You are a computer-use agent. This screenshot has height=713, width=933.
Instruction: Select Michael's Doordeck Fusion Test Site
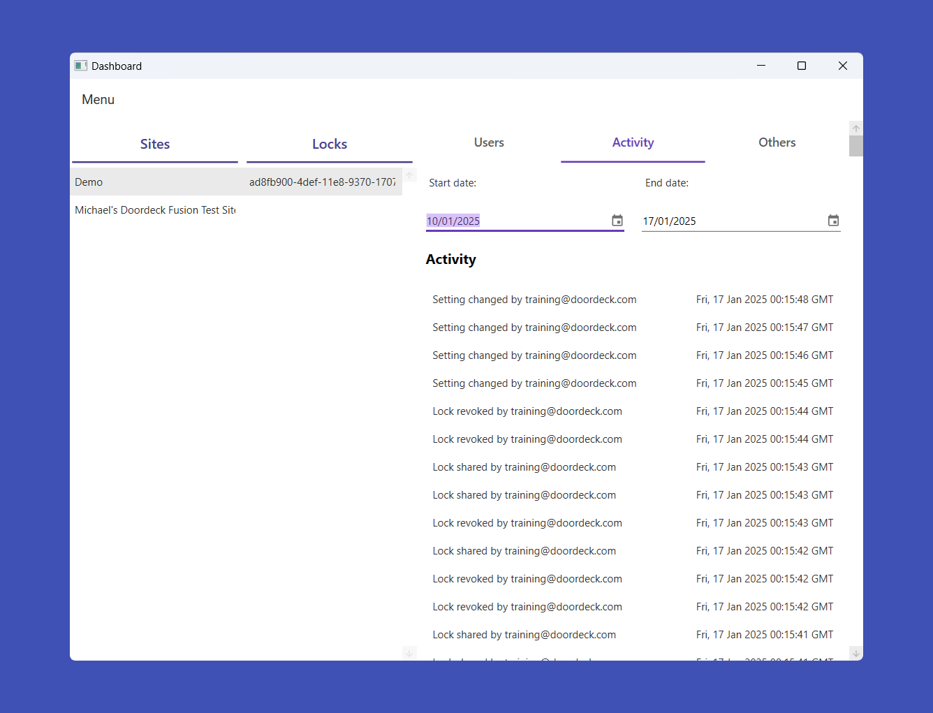[x=155, y=210]
